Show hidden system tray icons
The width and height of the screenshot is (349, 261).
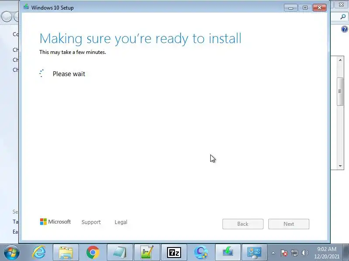click(x=274, y=253)
